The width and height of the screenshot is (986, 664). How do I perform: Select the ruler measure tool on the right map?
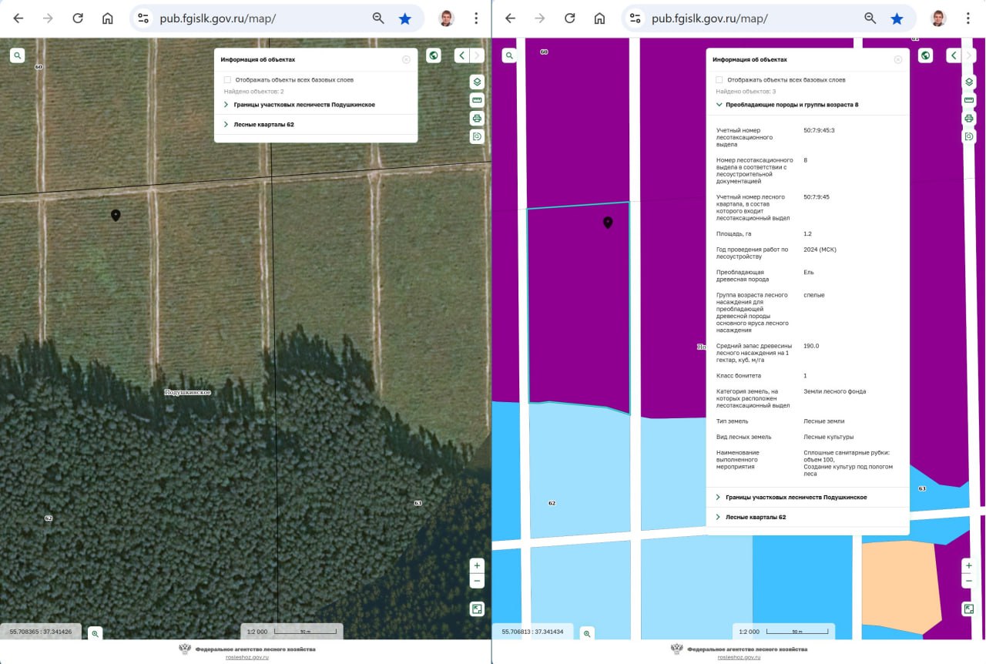[968, 100]
